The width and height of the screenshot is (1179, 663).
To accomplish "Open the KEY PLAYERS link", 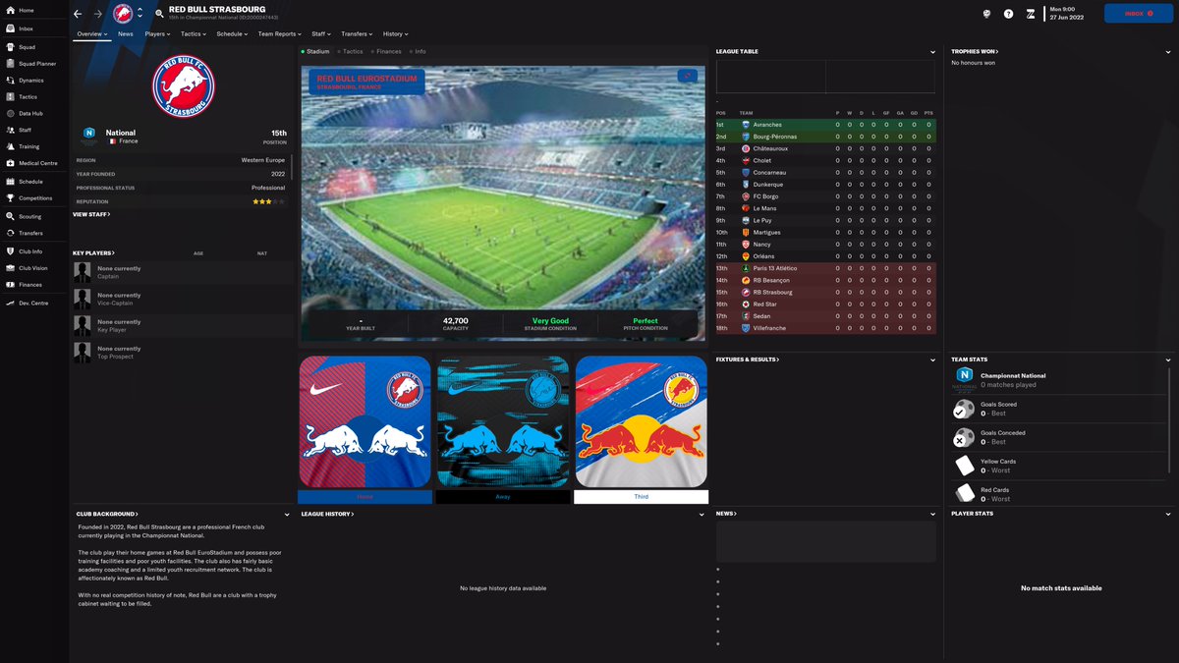I will (93, 253).
